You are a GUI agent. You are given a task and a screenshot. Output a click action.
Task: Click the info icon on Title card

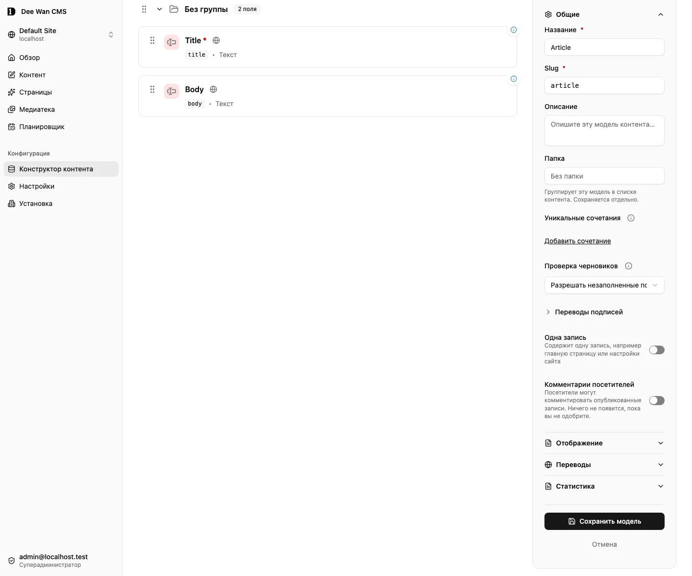click(x=514, y=30)
